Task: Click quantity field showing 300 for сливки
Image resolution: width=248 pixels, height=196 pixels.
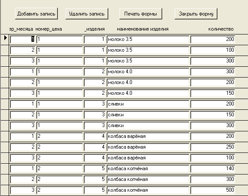Action: (213, 125)
